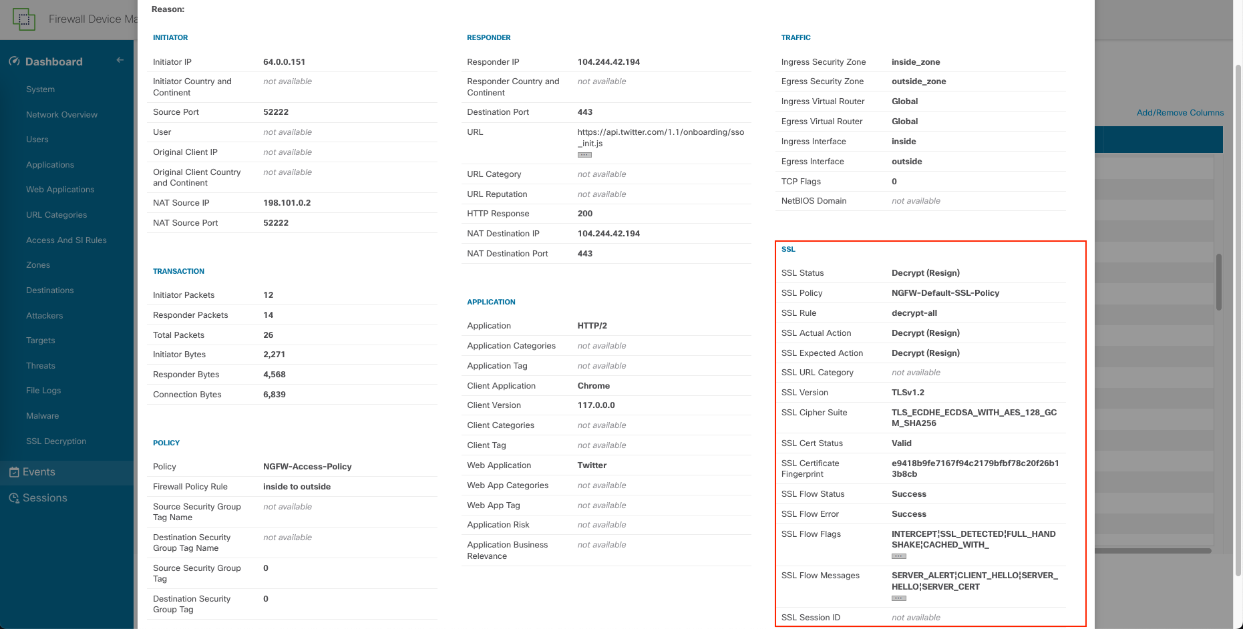Open the Malware dashboard item
The image size is (1243, 629).
[x=42, y=416]
